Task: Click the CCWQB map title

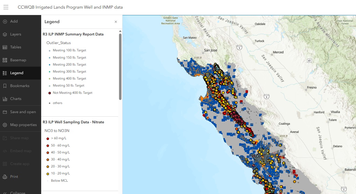Action: (70, 7)
